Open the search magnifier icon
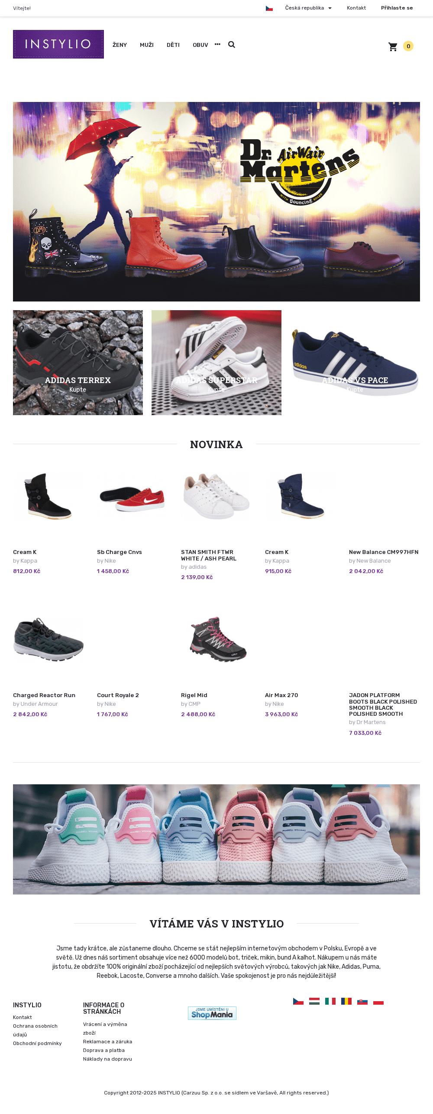Image resolution: width=433 pixels, height=1114 pixels. point(232,45)
